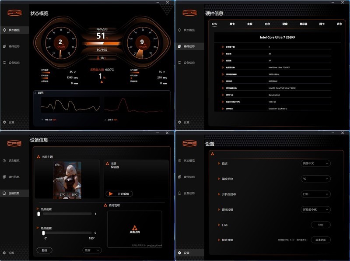350x261 pixels.
Task: Switch to the CPU tab
Action: click(x=214, y=24)
